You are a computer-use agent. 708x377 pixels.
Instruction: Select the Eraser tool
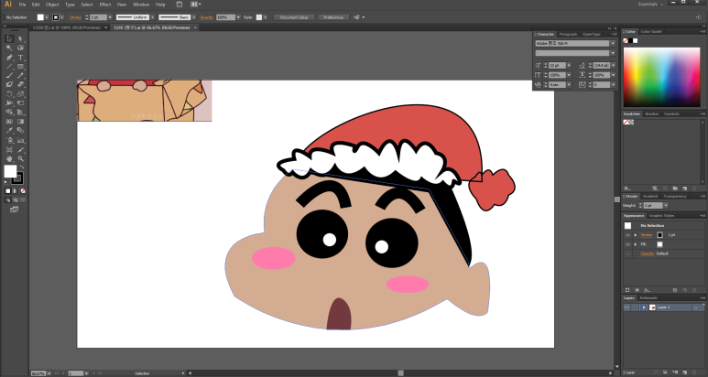pyautogui.click(x=20, y=84)
